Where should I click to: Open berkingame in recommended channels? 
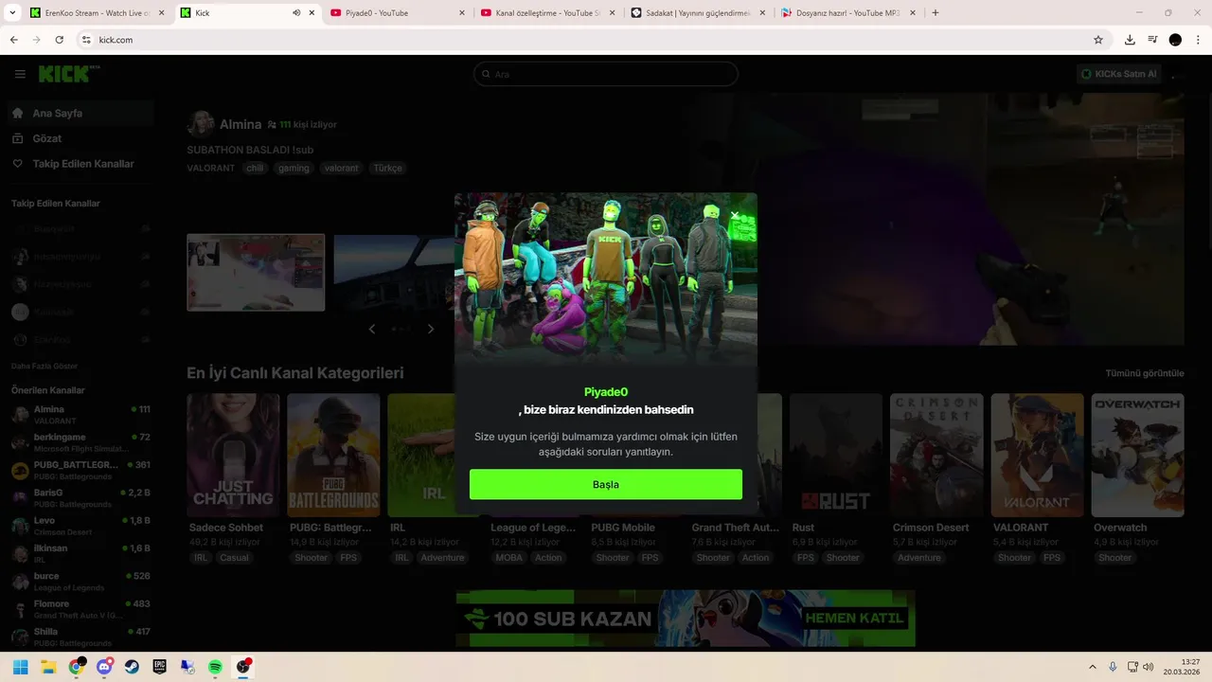click(x=80, y=442)
